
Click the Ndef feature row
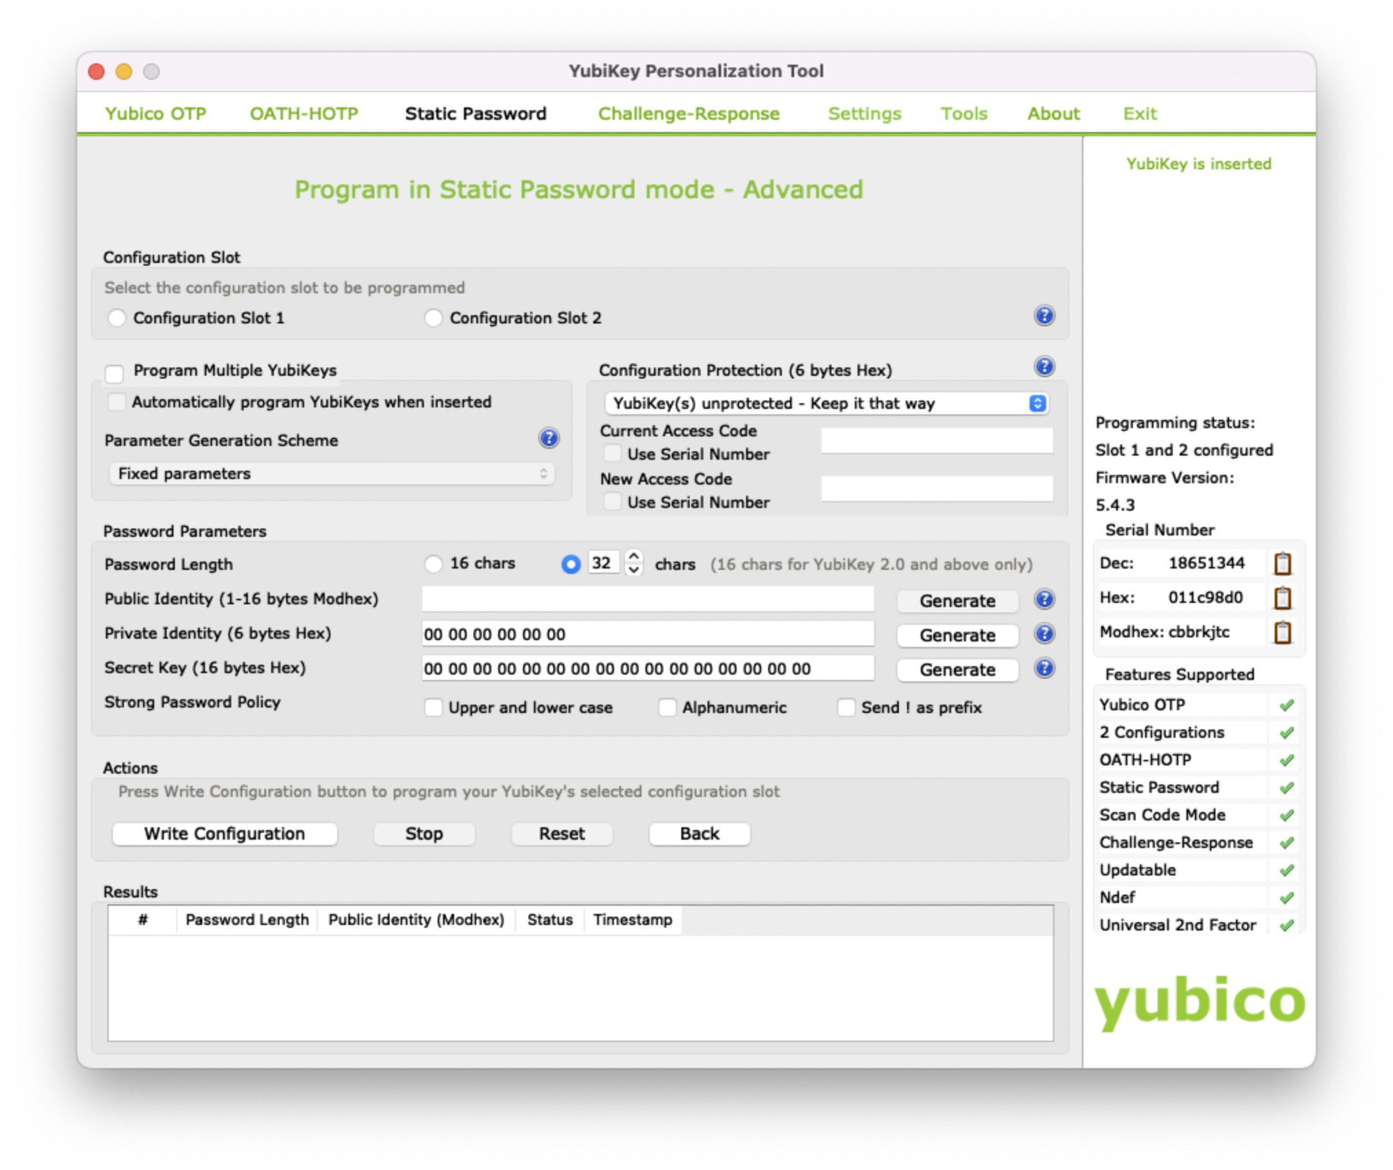(1198, 898)
